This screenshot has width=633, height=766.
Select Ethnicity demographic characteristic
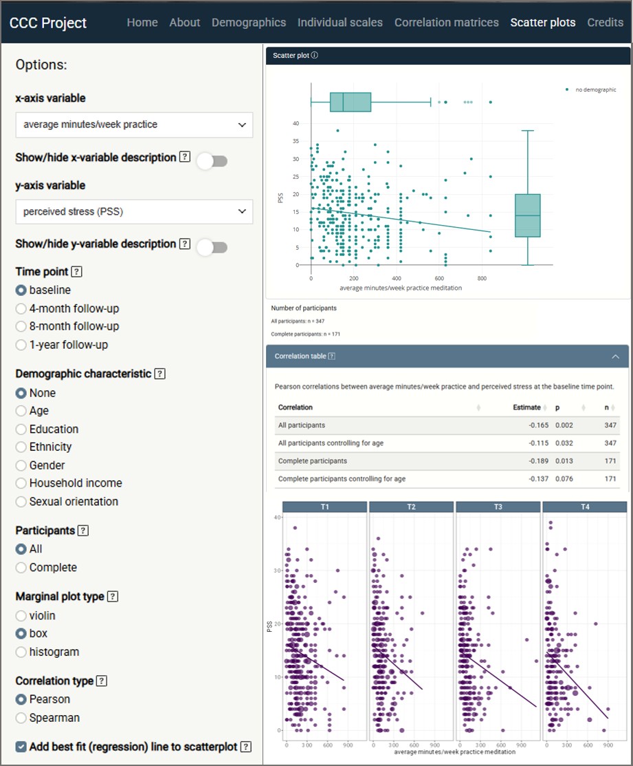coord(21,447)
